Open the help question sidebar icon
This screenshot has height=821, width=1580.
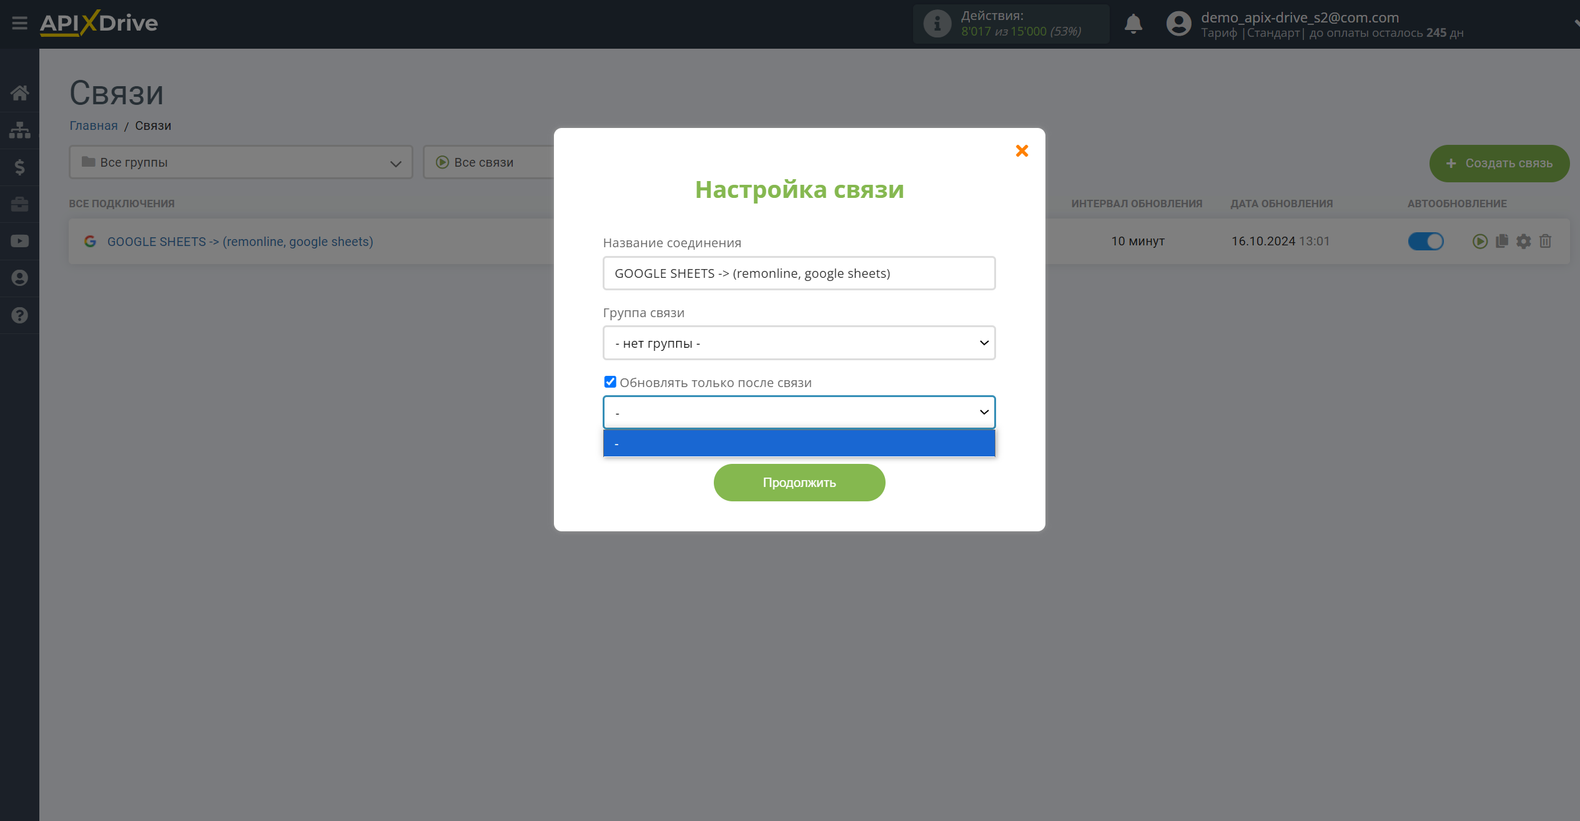click(x=19, y=315)
